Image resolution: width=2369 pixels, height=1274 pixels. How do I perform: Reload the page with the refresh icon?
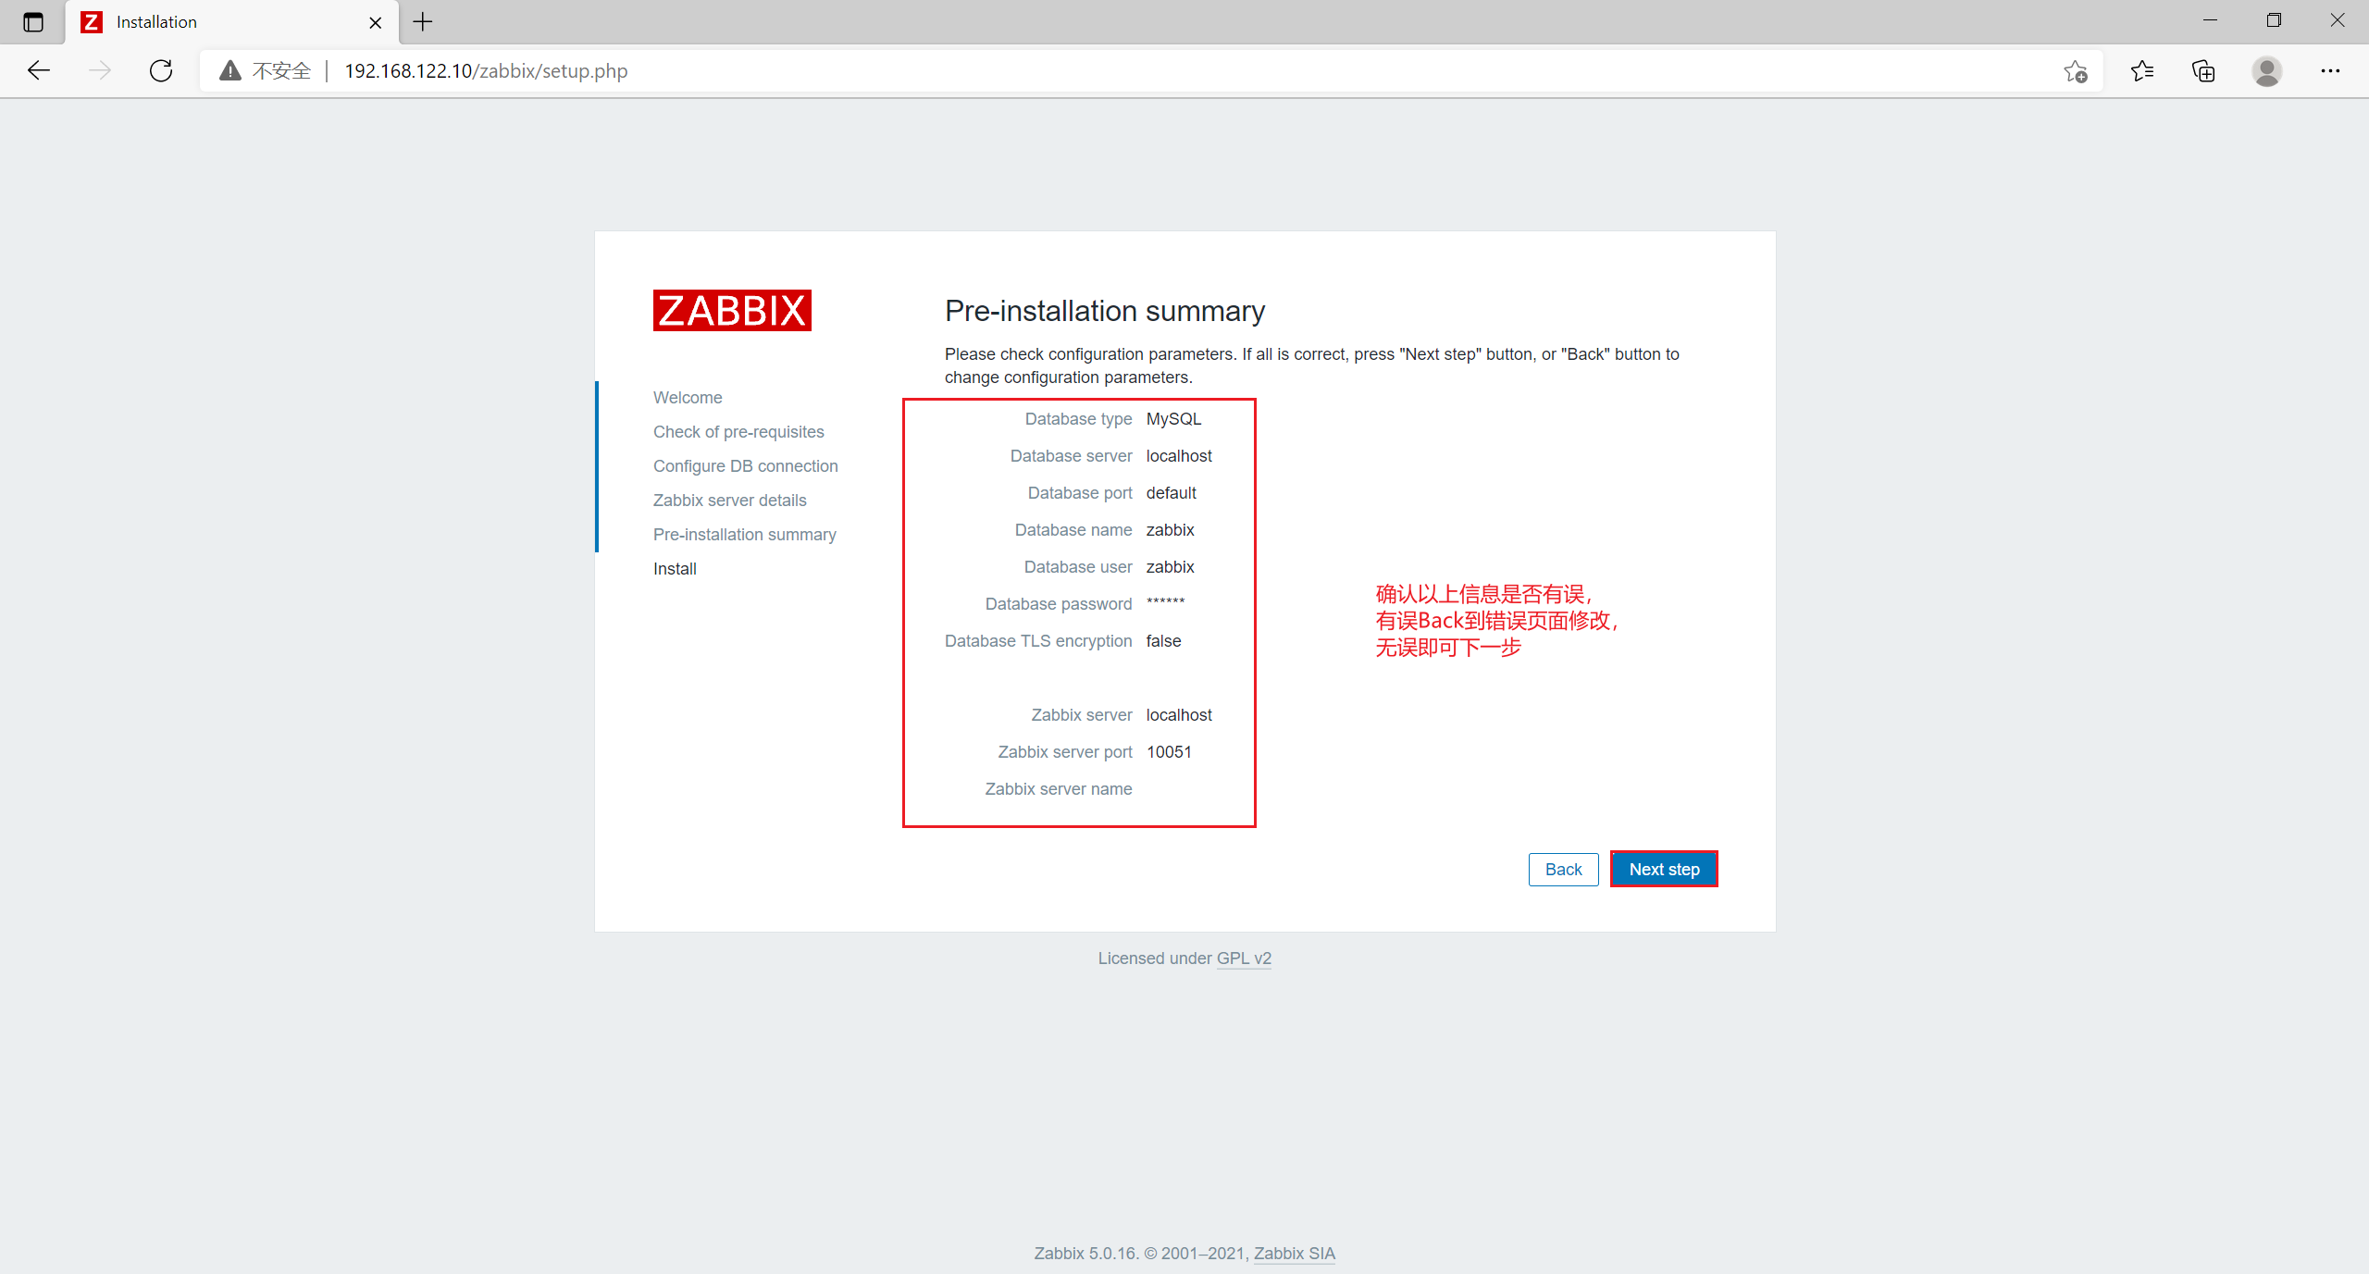(161, 70)
